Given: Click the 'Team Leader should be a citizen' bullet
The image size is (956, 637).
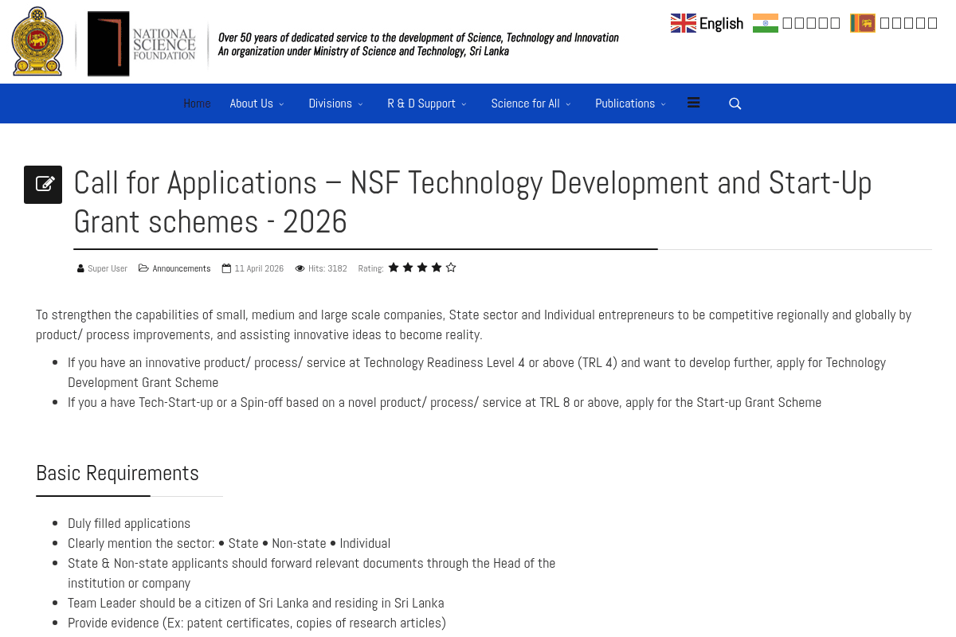Looking at the screenshot, I should pos(256,603).
